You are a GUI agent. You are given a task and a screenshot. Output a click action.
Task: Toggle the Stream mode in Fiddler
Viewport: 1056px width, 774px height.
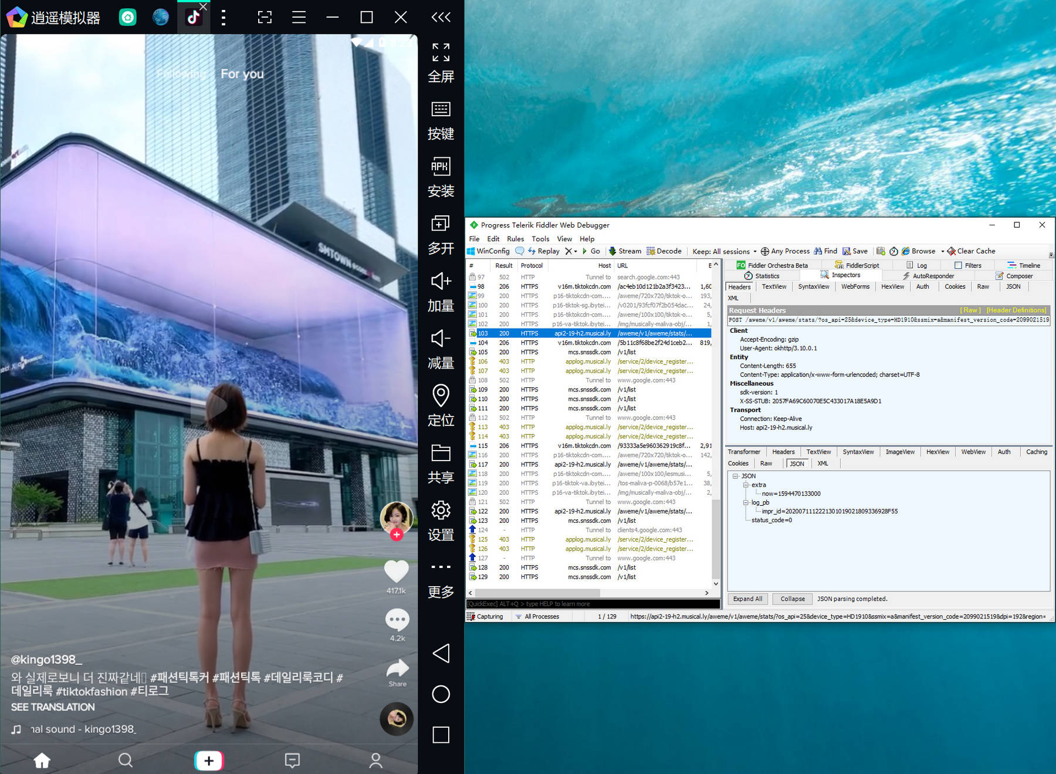pyautogui.click(x=625, y=251)
